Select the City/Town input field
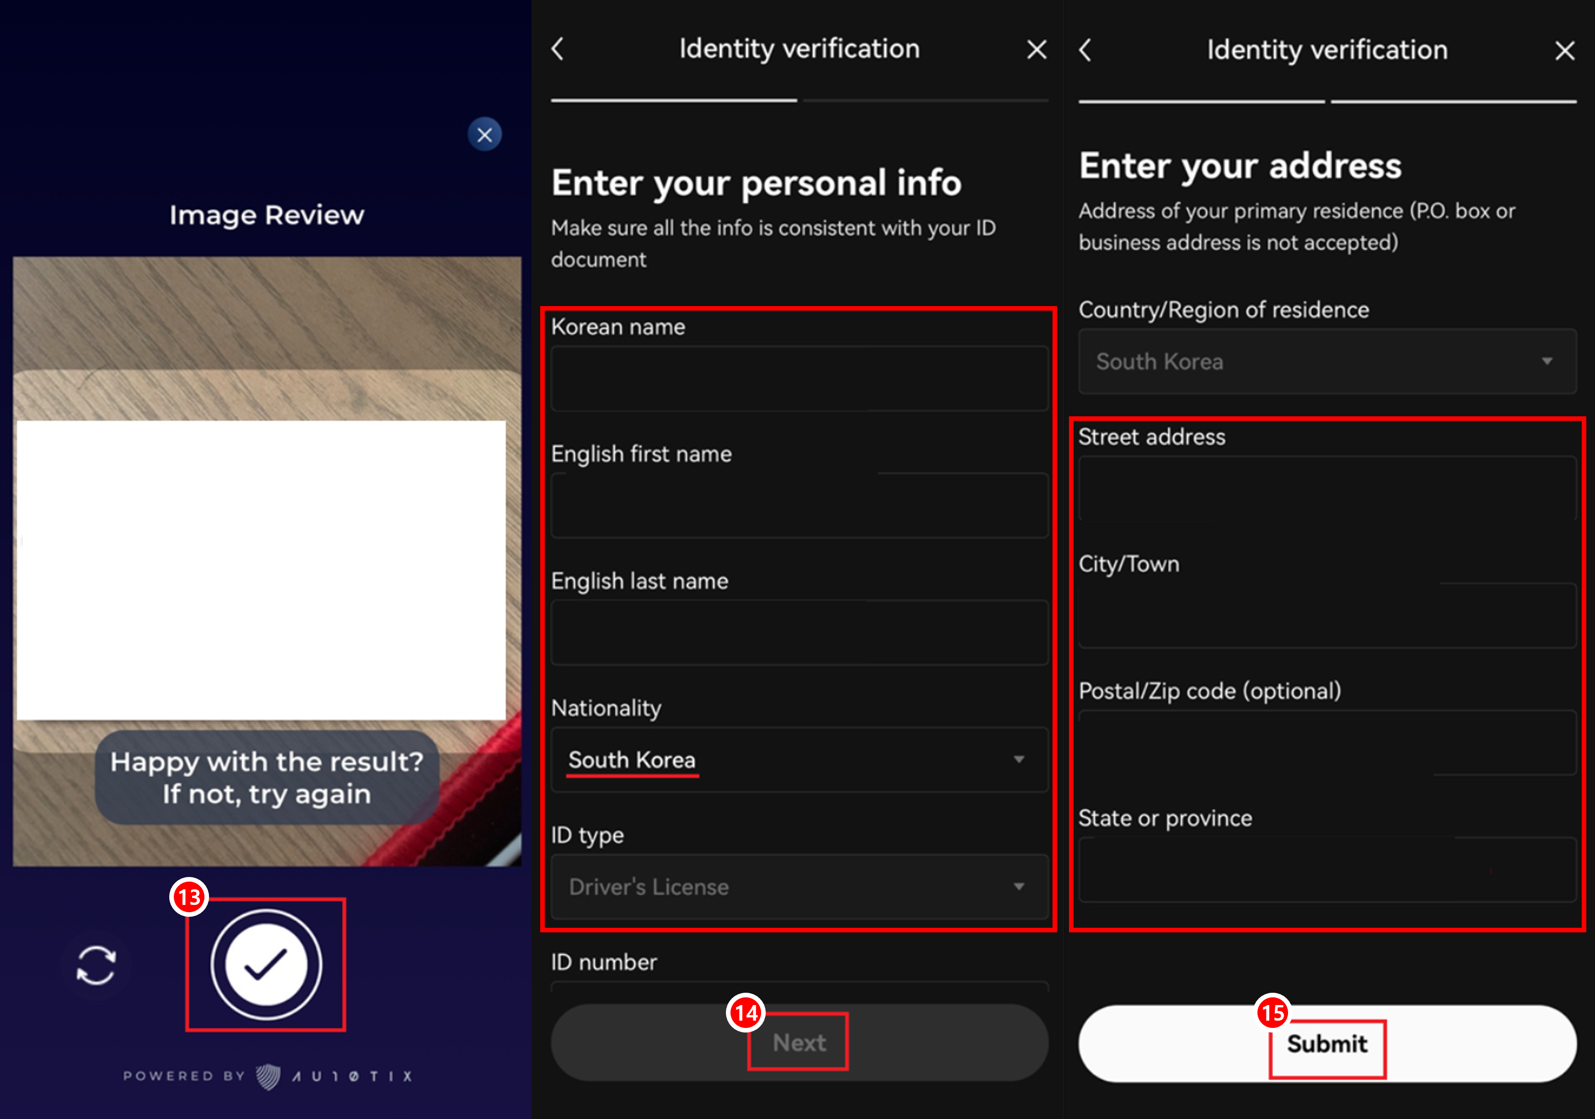1595x1119 pixels. [x=1327, y=615]
